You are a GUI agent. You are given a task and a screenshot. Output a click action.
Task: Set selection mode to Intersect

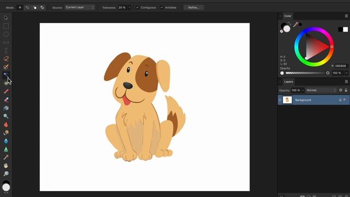pos(42,7)
